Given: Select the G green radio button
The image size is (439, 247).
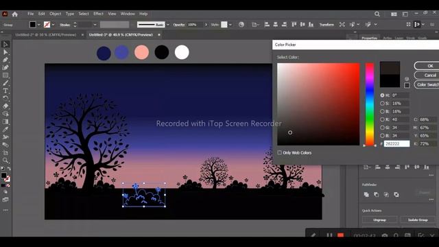Looking at the screenshot, I should pyautogui.click(x=382, y=128).
